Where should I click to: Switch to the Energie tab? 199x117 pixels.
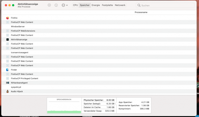pos(96,5)
